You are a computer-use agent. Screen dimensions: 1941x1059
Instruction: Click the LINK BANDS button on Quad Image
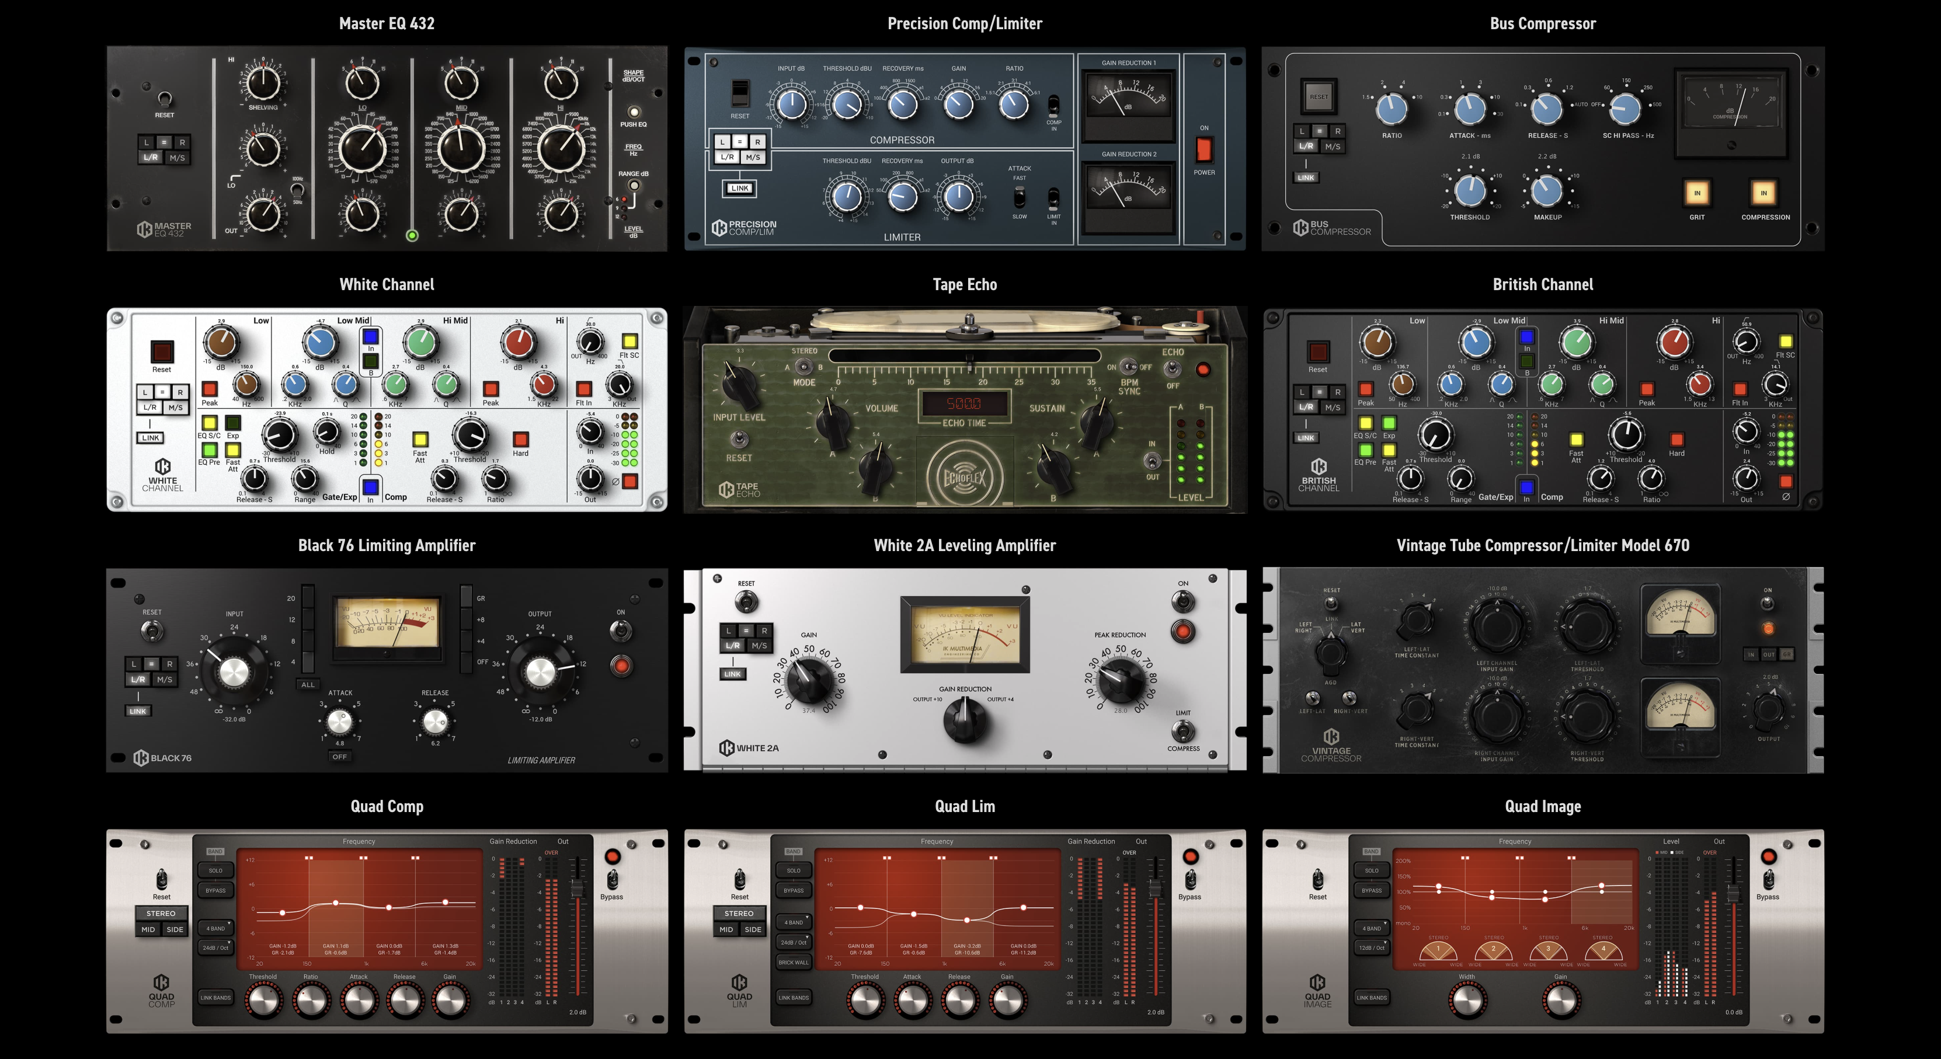point(1372,997)
